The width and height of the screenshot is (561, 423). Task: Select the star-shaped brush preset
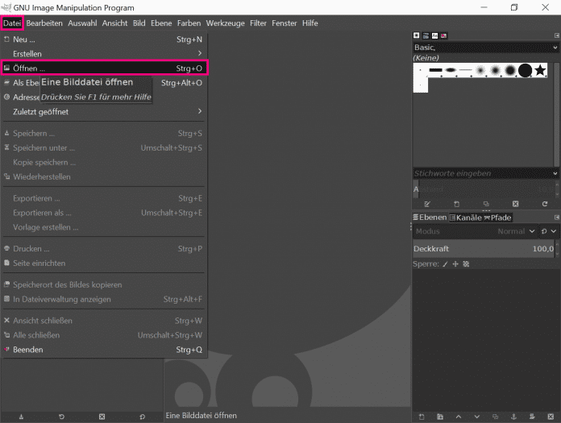540,71
